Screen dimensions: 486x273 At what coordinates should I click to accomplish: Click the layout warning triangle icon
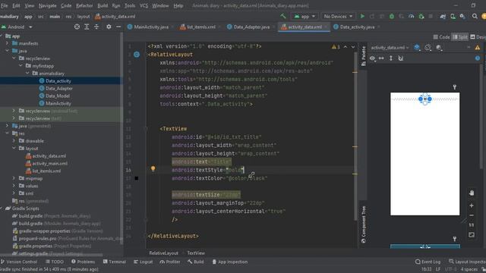pos(478,47)
